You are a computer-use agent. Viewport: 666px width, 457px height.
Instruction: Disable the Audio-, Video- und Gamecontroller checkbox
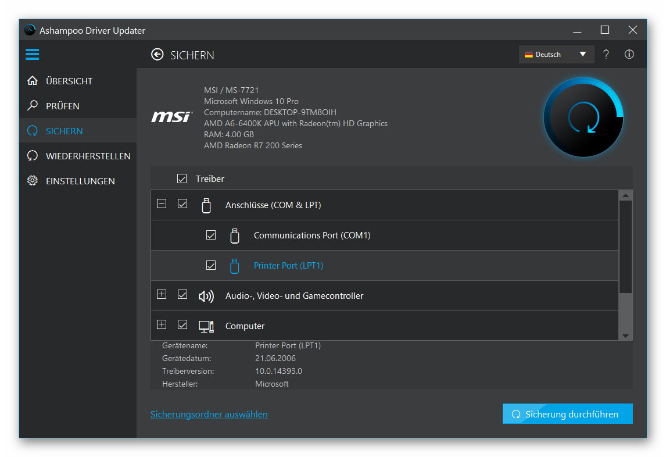click(182, 295)
